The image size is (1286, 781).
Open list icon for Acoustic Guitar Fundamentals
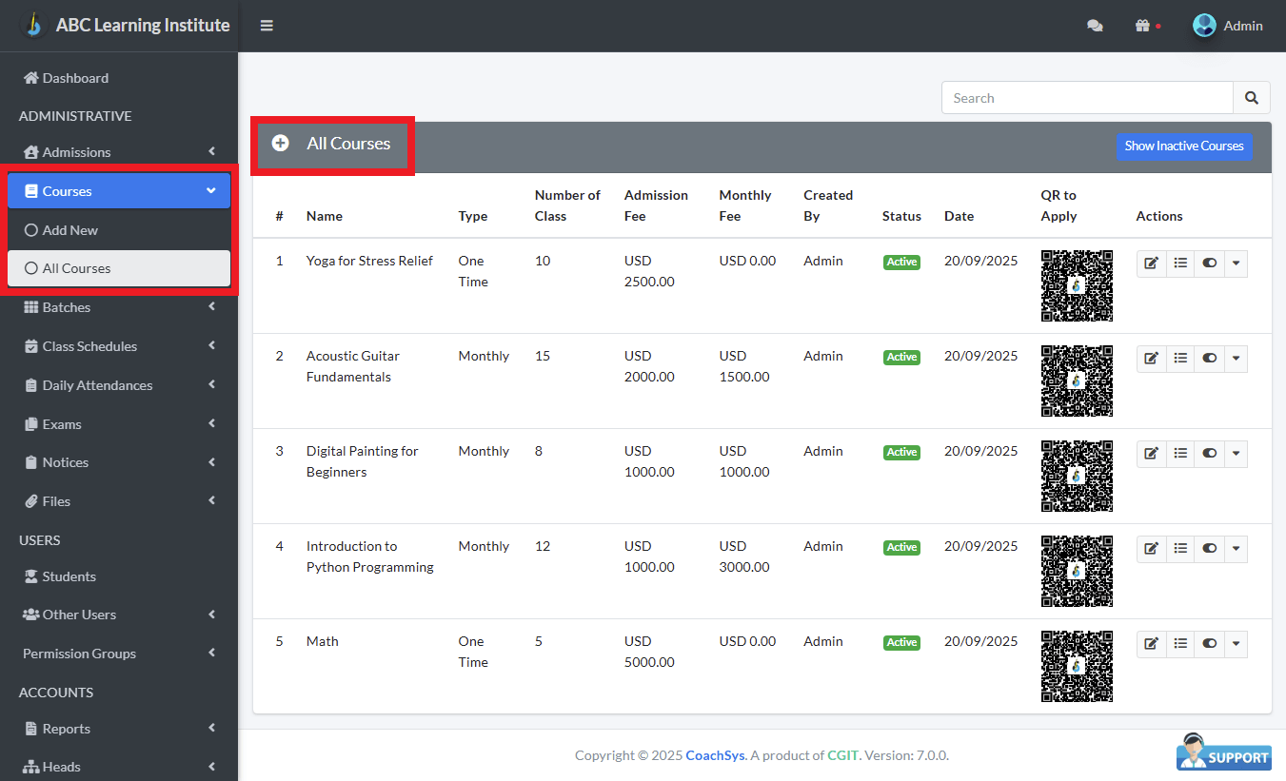point(1180,359)
